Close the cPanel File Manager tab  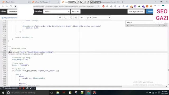click(59, 2)
